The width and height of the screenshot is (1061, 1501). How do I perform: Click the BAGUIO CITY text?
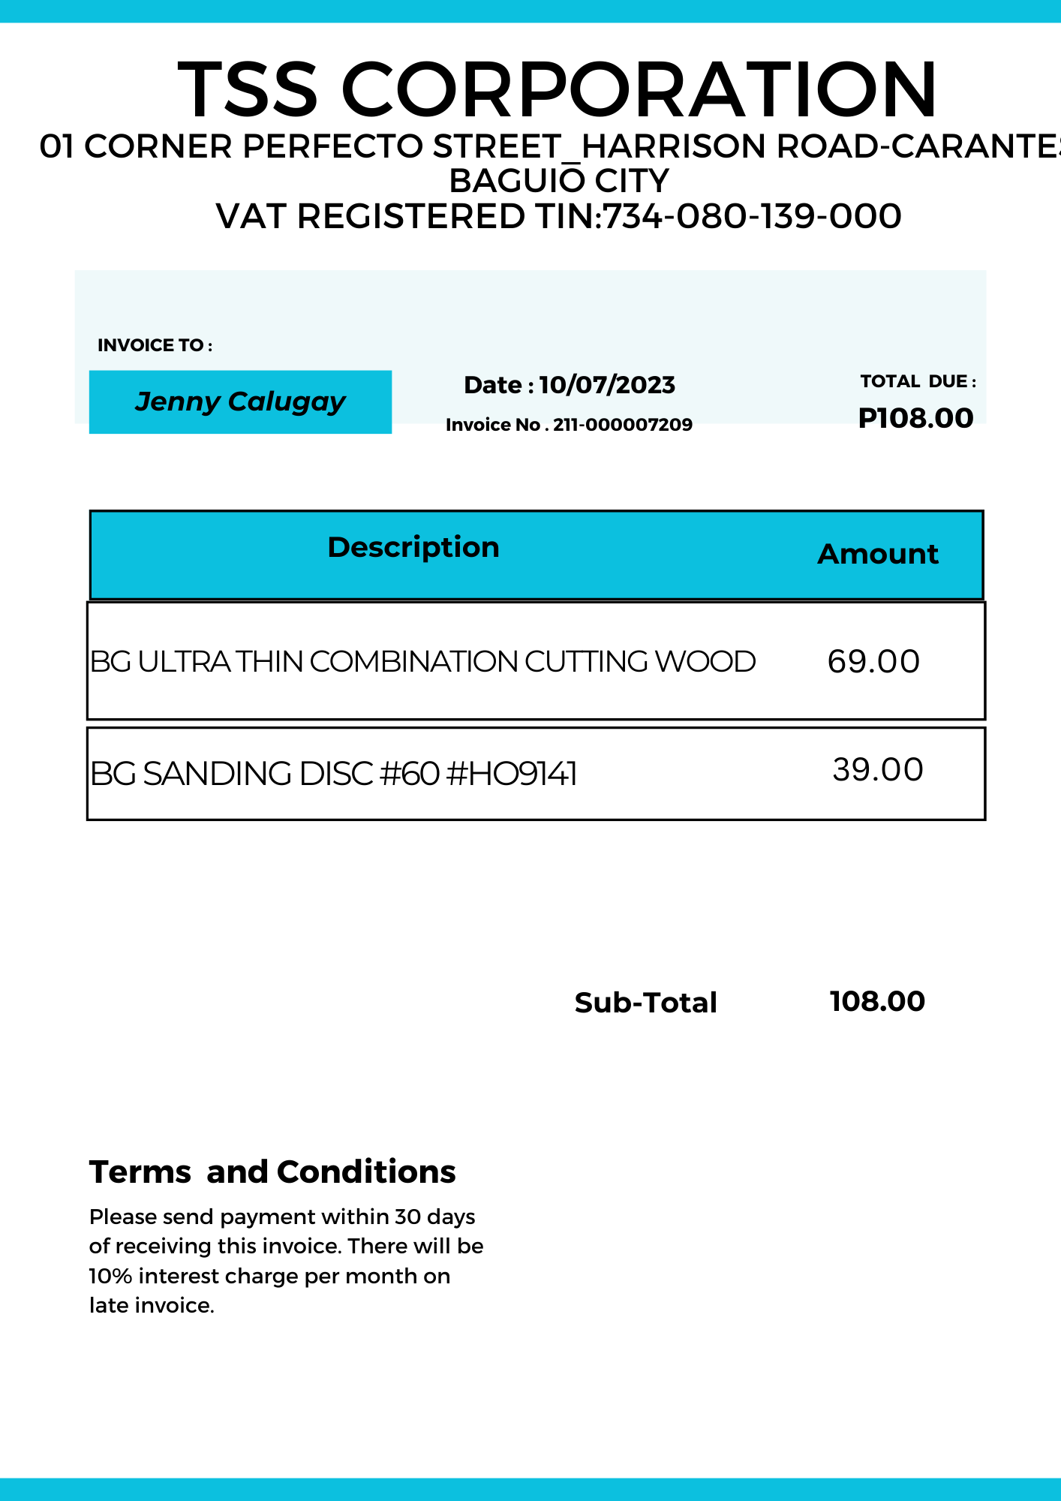[558, 181]
